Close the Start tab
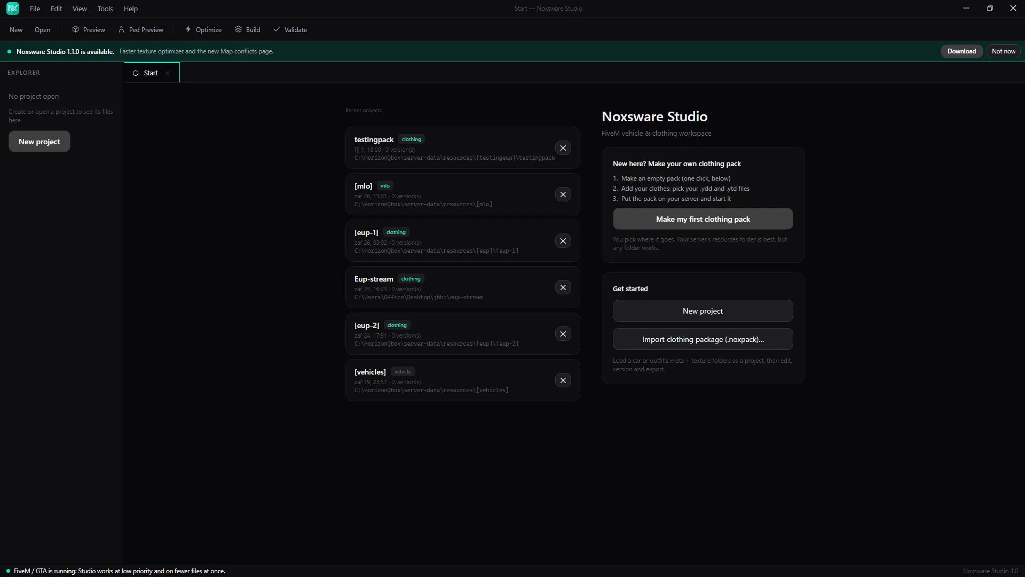The image size is (1025, 577). tap(168, 73)
